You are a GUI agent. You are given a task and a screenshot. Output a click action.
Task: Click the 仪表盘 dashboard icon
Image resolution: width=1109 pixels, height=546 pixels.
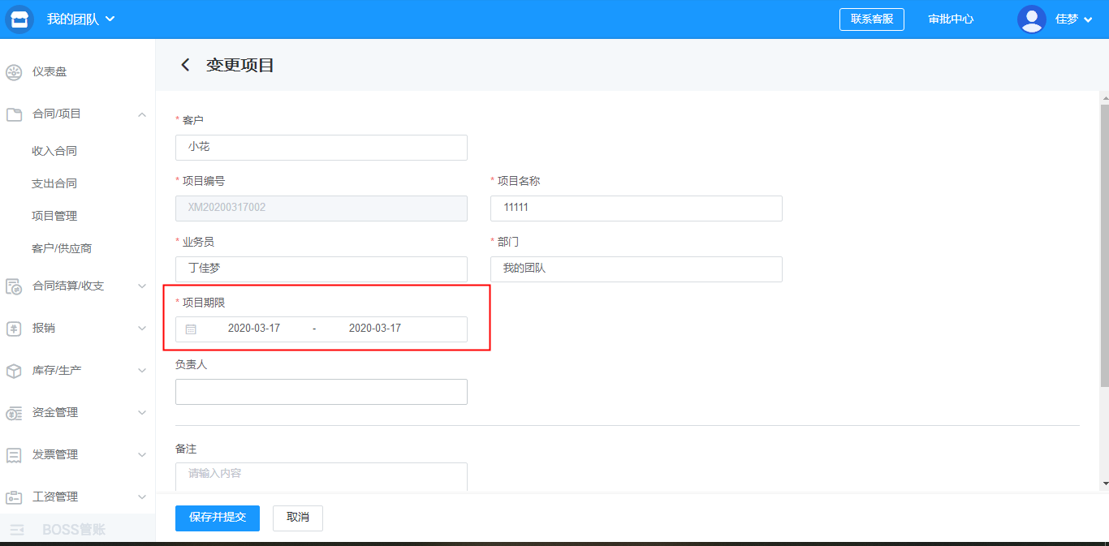pos(14,72)
